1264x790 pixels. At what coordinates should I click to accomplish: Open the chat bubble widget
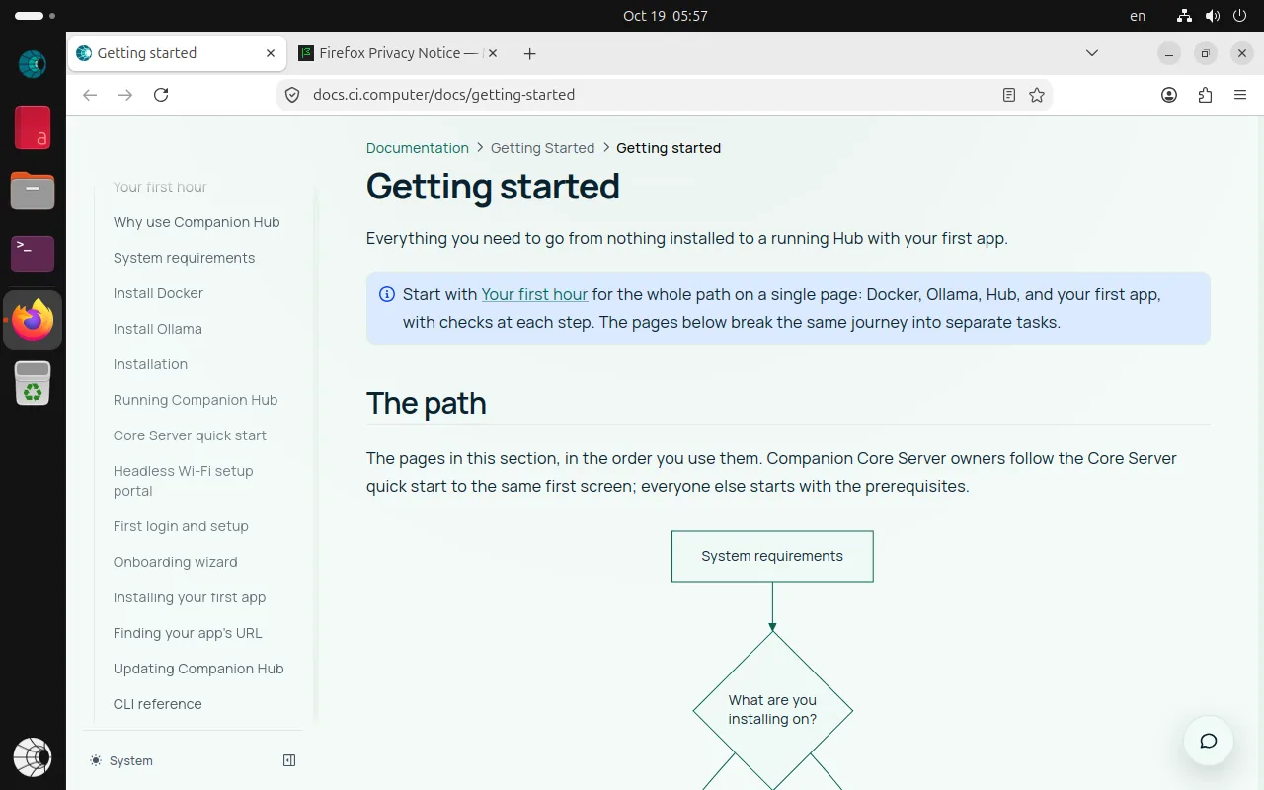[x=1208, y=741]
